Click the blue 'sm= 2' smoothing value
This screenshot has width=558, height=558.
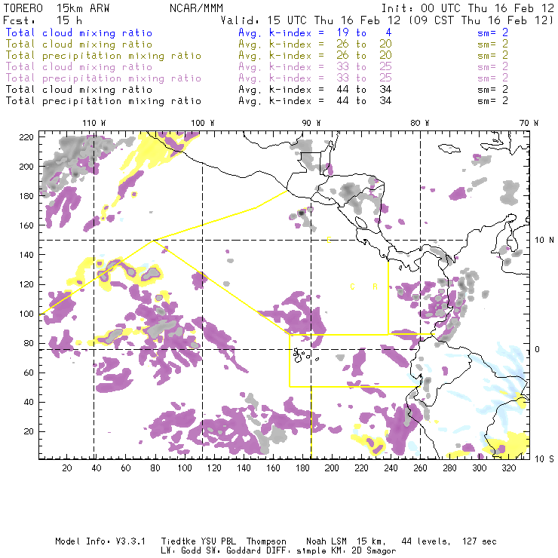click(x=492, y=32)
